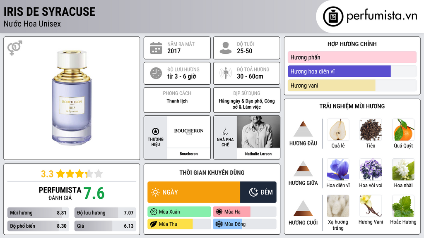Viewport: 424px width, 238px height.
Task: Click the leaf icon next to Mùa Thu
Action: 154,224
